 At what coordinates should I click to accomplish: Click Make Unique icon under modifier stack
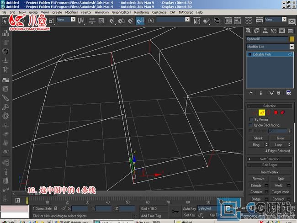[x=271, y=93]
